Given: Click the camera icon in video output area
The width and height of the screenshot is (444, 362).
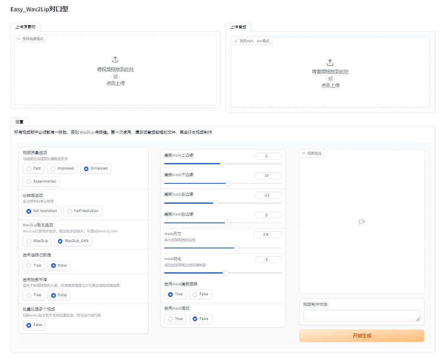Looking at the screenshot, I should coord(362,221).
